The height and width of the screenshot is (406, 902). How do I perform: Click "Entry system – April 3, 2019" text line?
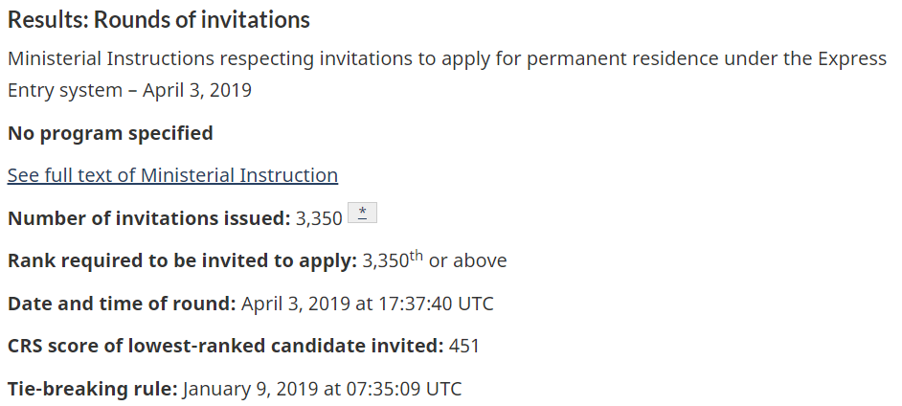pyautogui.click(x=129, y=91)
